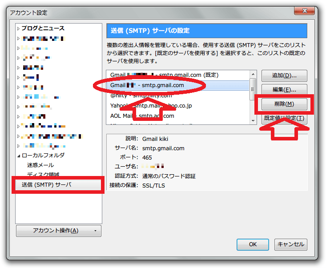
Task: Open the アカウント操作(A) dropdown menu
Action: pos(59,231)
